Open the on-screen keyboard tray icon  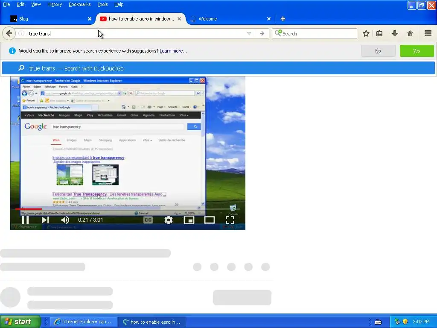(x=378, y=322)
